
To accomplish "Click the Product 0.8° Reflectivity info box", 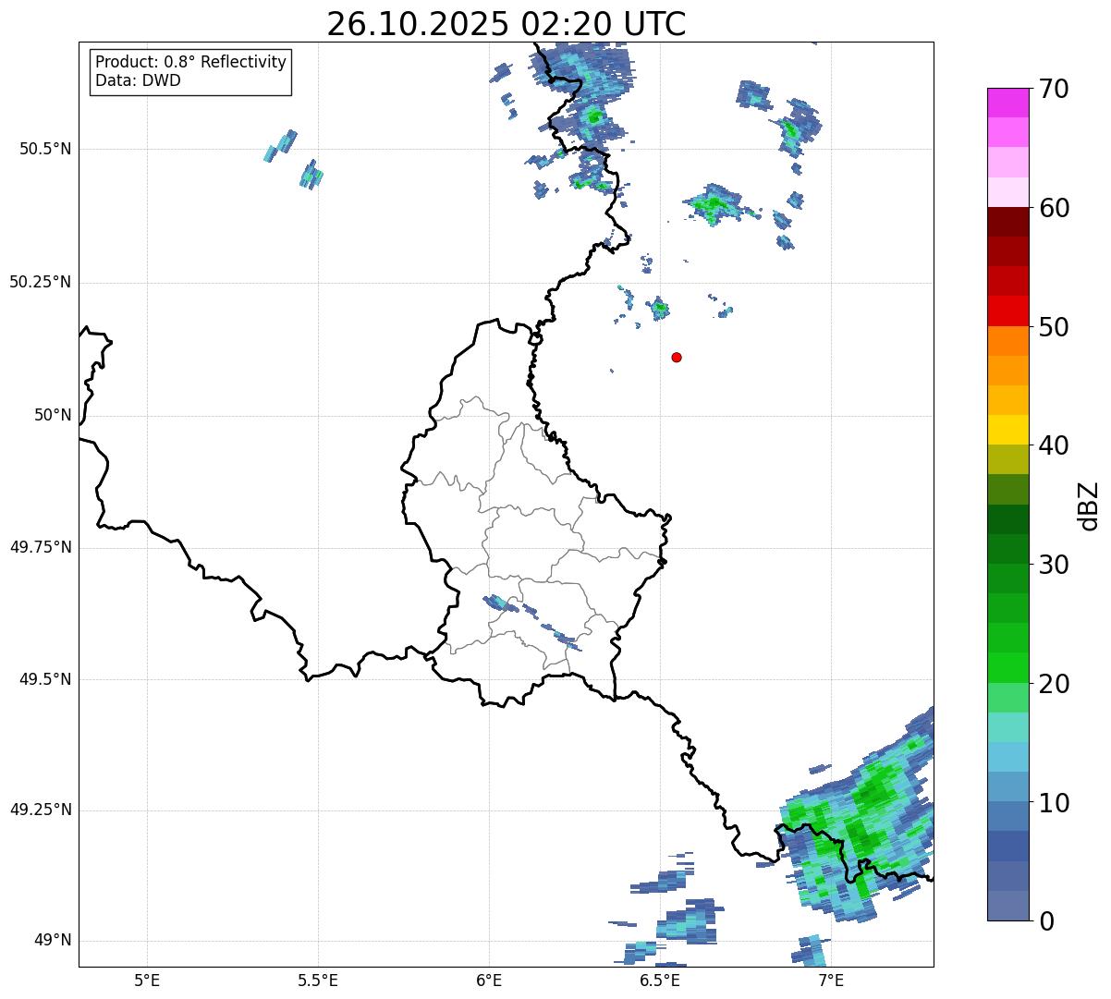I will (190, 72).
